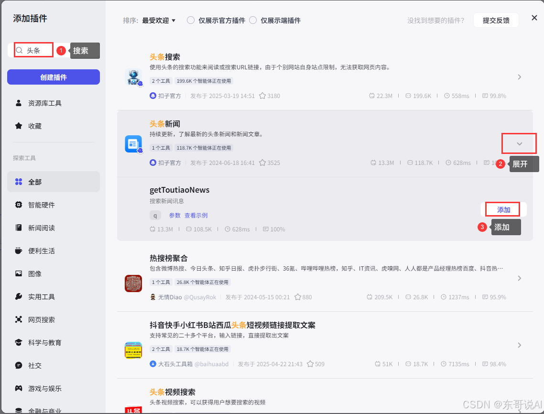
Task: Add the getToutiaoNews tool
Action: 503,209
